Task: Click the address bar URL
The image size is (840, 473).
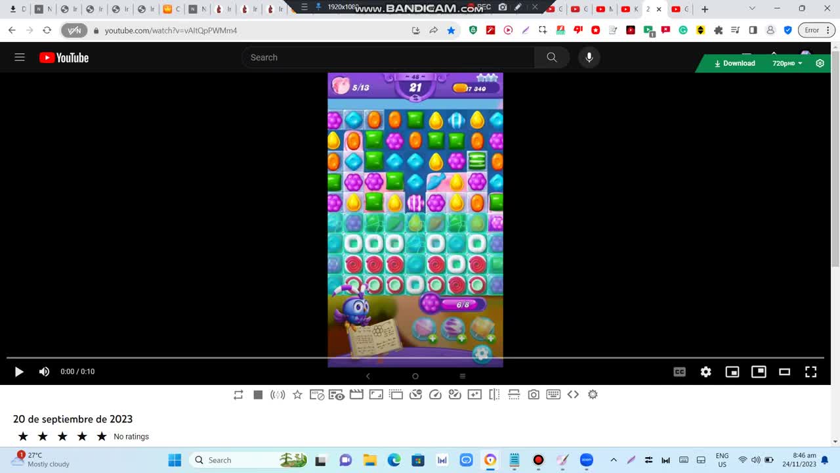Action: (x=171, y=30)
